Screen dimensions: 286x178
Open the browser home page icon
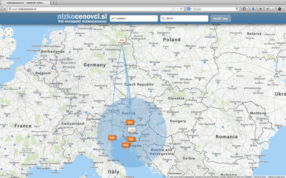pyautogui.click(x=260, y=9)
